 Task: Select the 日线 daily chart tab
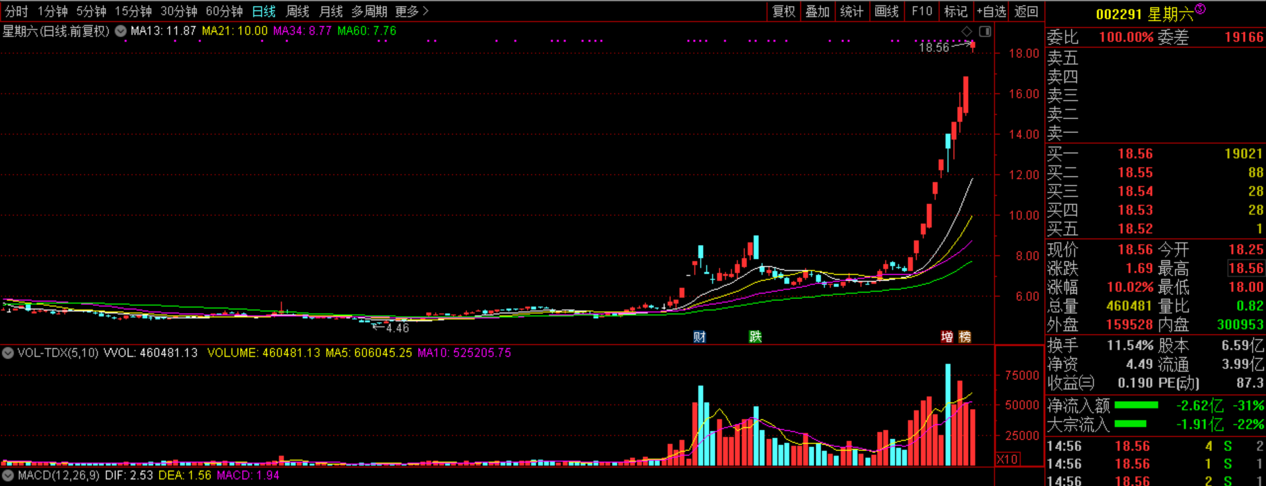click(264, 11)
